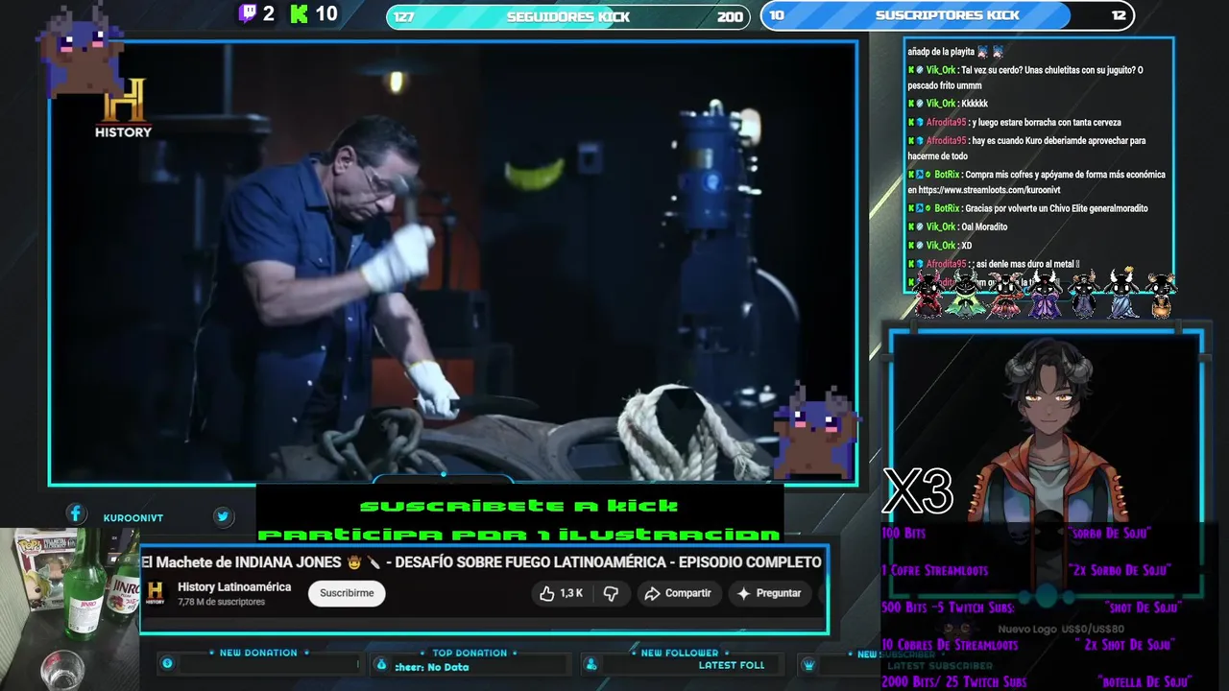
Task: Dislike the video with thumbs-down icon
Action: [611, 593]
